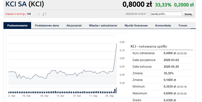Click the average value 0,4300 zł
The image size is (202, 102).
click(x=170, y=100)
